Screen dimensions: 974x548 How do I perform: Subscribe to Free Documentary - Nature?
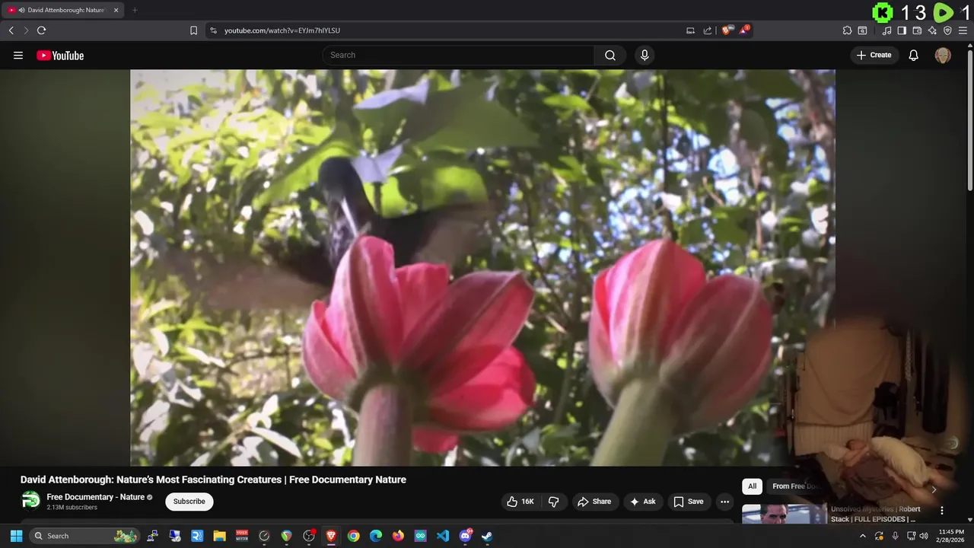[x=189, y=502]
